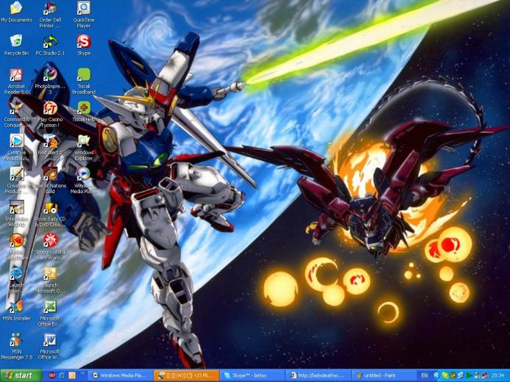Viewport: 510px width, 382px height.
Task: Switch to the untitled - Paint taskbar button
Action: [x=384, y=375]
